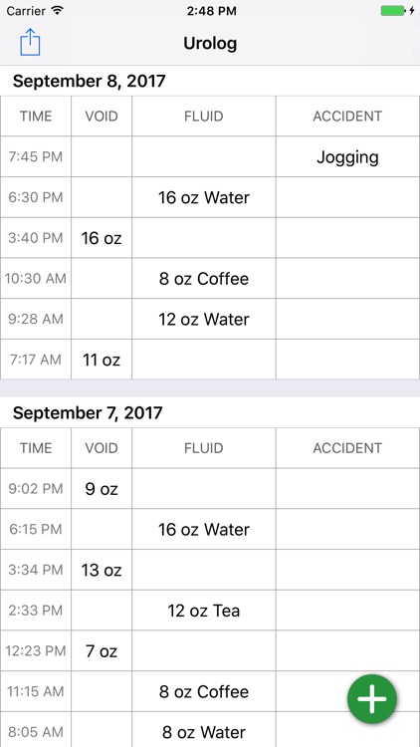Viewport: 420px width, 747px height.
Task: Open the 8 oz Water entry at 8:05 AM
Action: (x=204, y=732)
